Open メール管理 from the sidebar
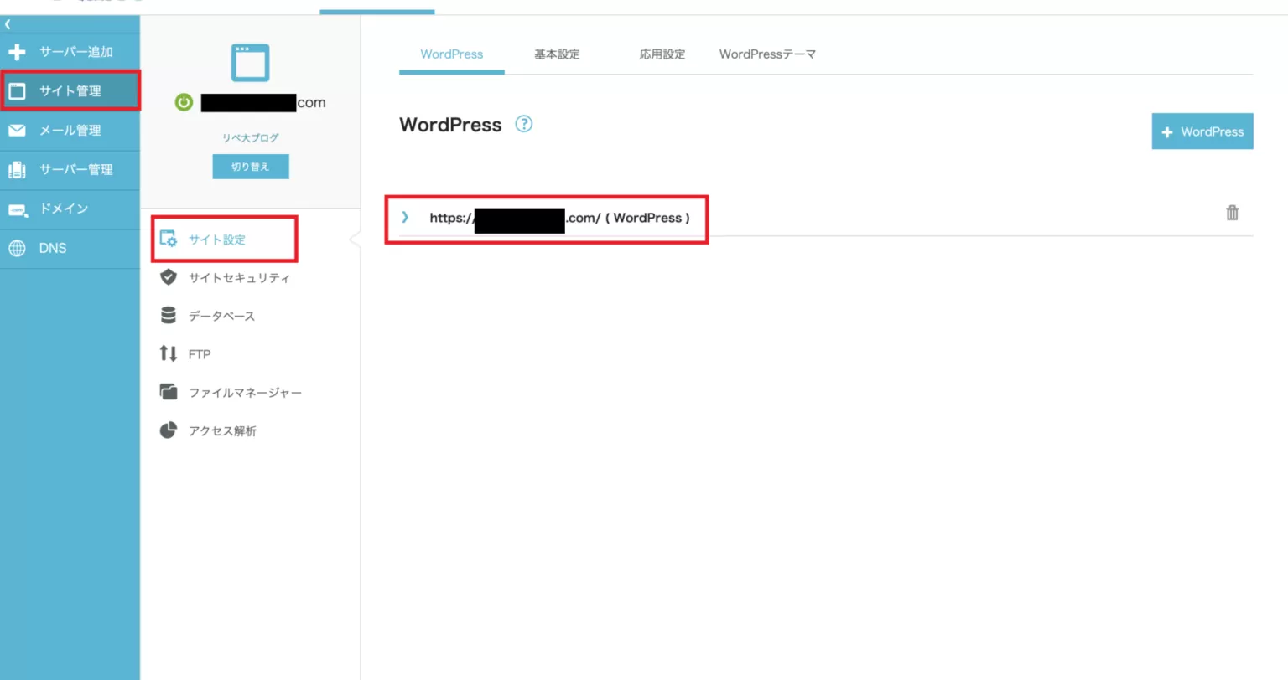 [70, 131]
